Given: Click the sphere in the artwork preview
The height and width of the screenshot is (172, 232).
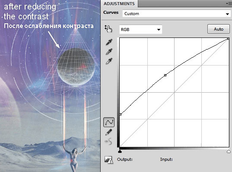Looking at the screenshot, I should (76, 67).
